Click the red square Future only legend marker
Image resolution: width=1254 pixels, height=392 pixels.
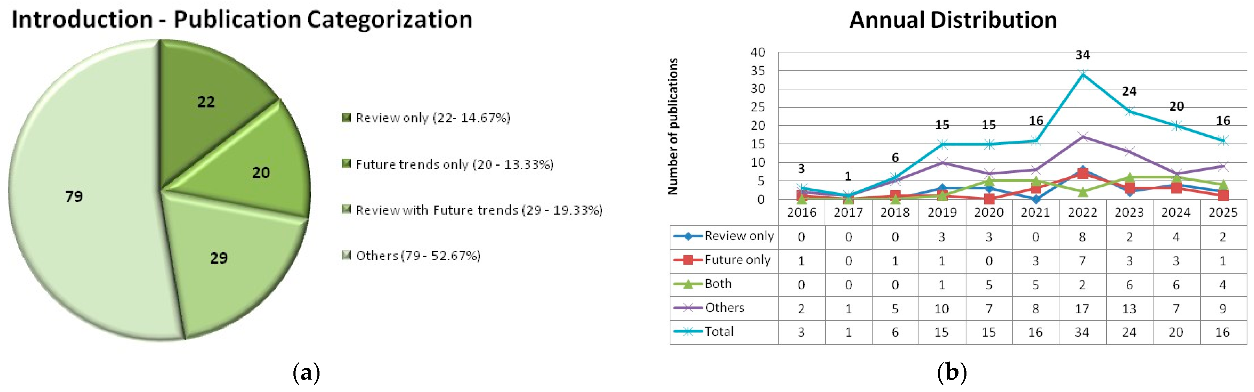pyautogui.click(x=688, y=260)
